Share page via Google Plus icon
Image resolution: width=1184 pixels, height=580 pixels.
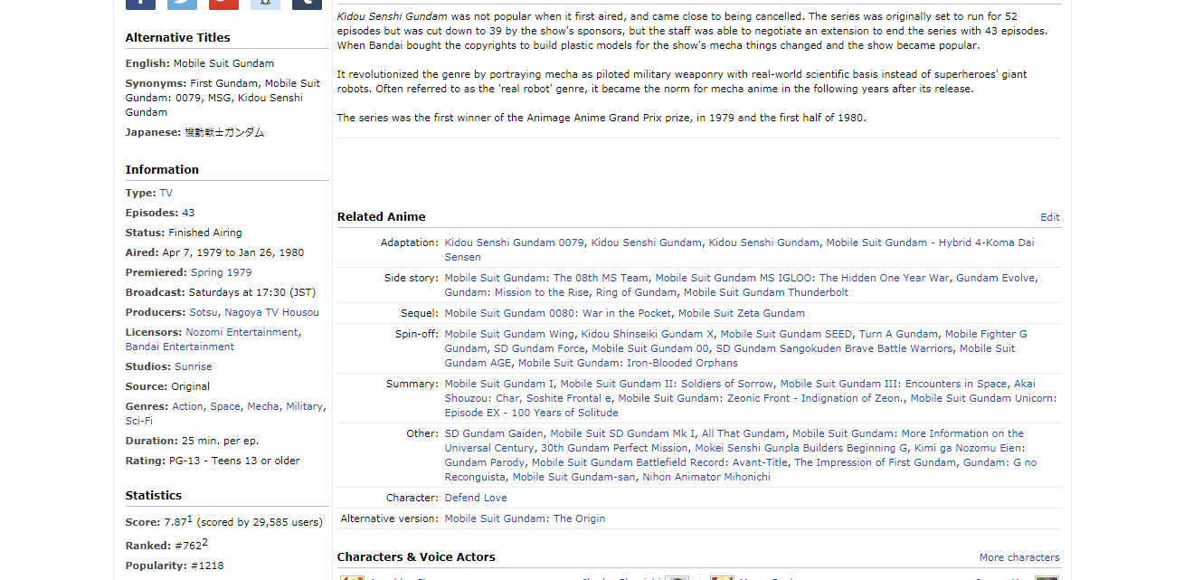(223, 4)
